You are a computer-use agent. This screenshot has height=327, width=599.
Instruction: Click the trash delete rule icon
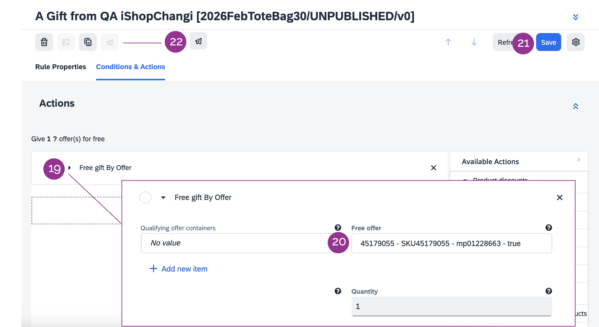(x=44, y=42)
